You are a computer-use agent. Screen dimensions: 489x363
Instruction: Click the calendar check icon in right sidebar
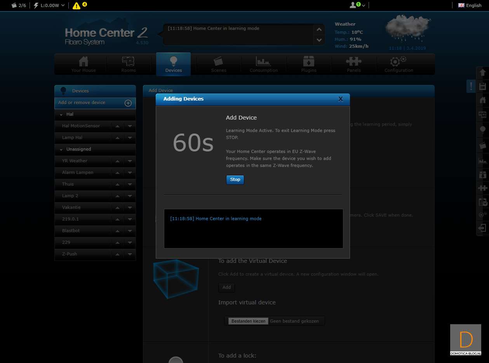pyautogui.click(x=483, y=202)
